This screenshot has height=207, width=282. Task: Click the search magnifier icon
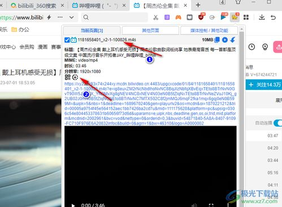[86, 18]
